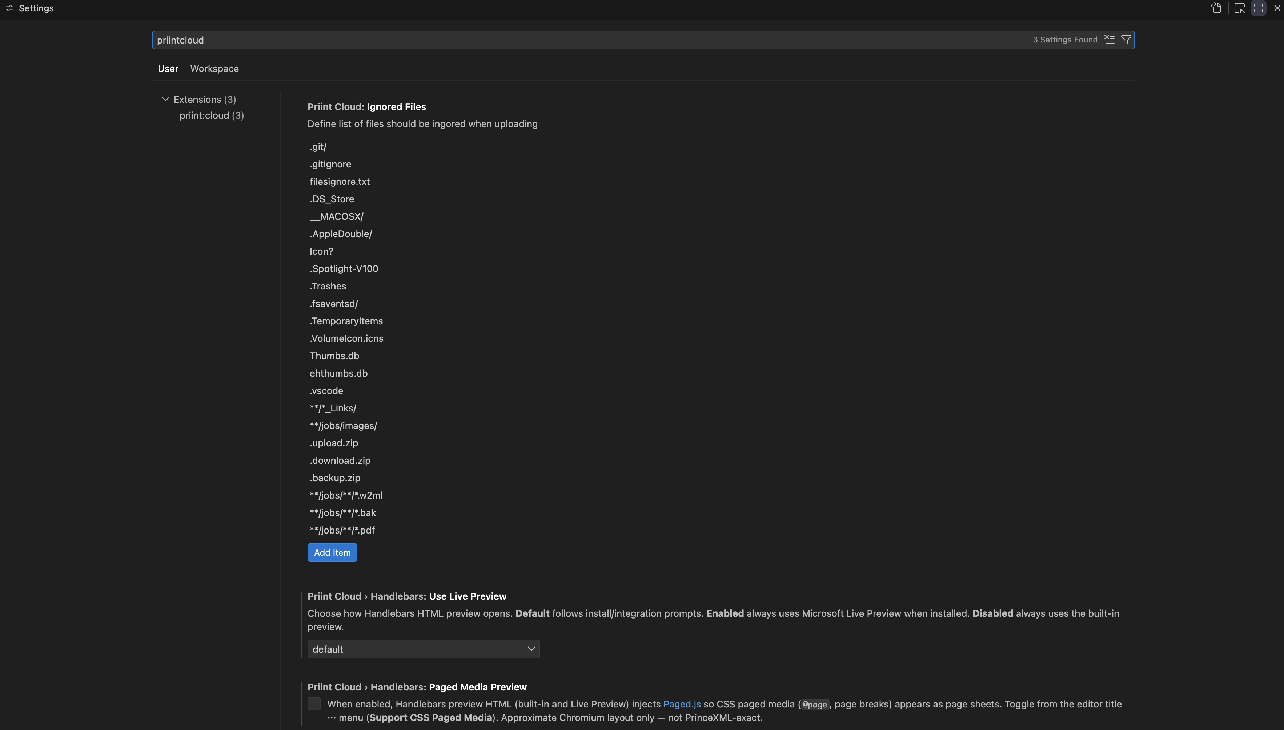1284x730 pixels.
Task: Clear the settings search input
Action: [x=1110, y=40]
